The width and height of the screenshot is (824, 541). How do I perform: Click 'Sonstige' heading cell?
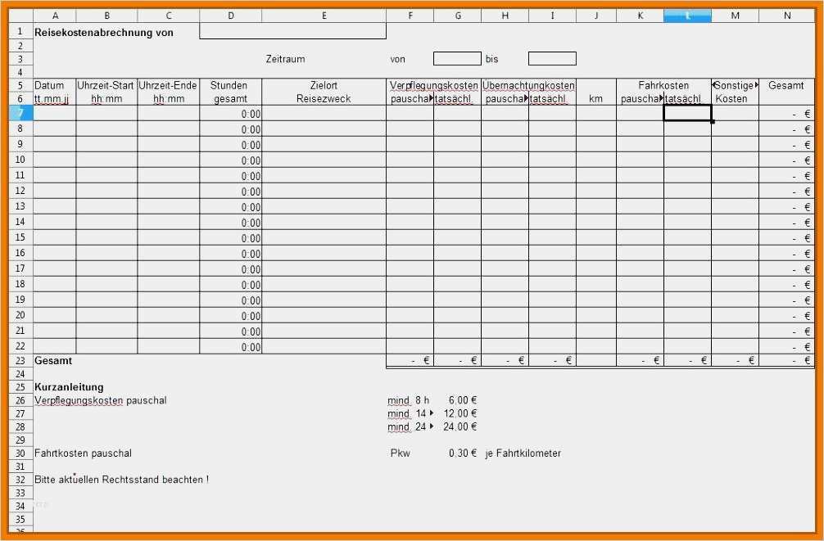[x=736, y=85]
